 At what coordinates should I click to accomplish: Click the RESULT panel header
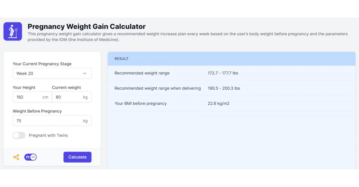[231, 59]
